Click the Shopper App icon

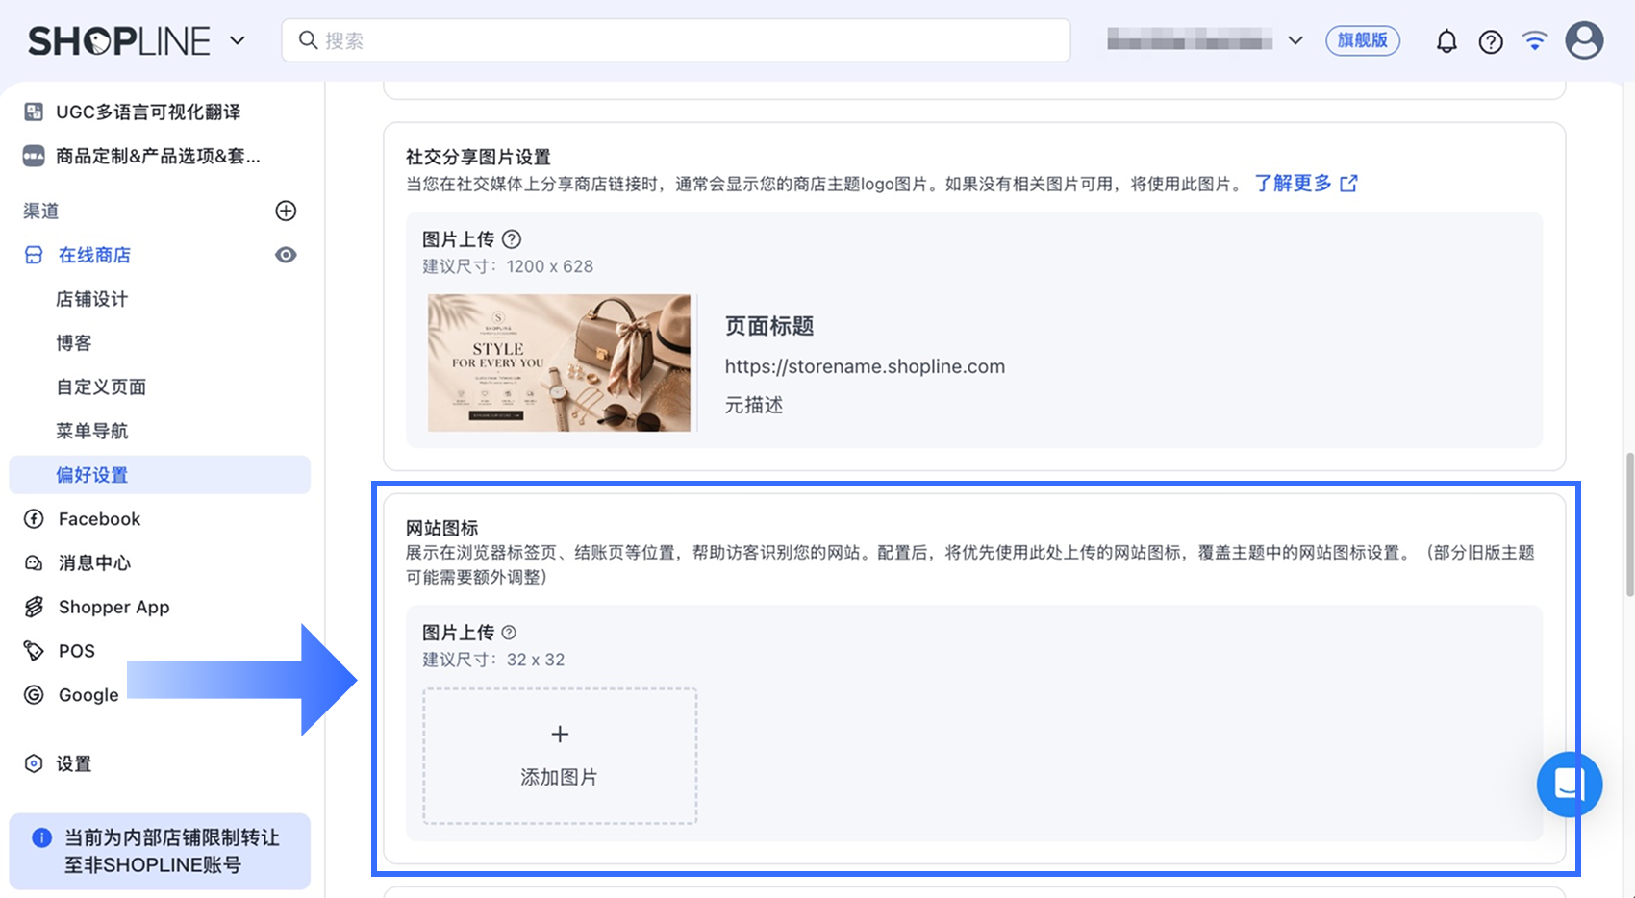tap(34, 607)
